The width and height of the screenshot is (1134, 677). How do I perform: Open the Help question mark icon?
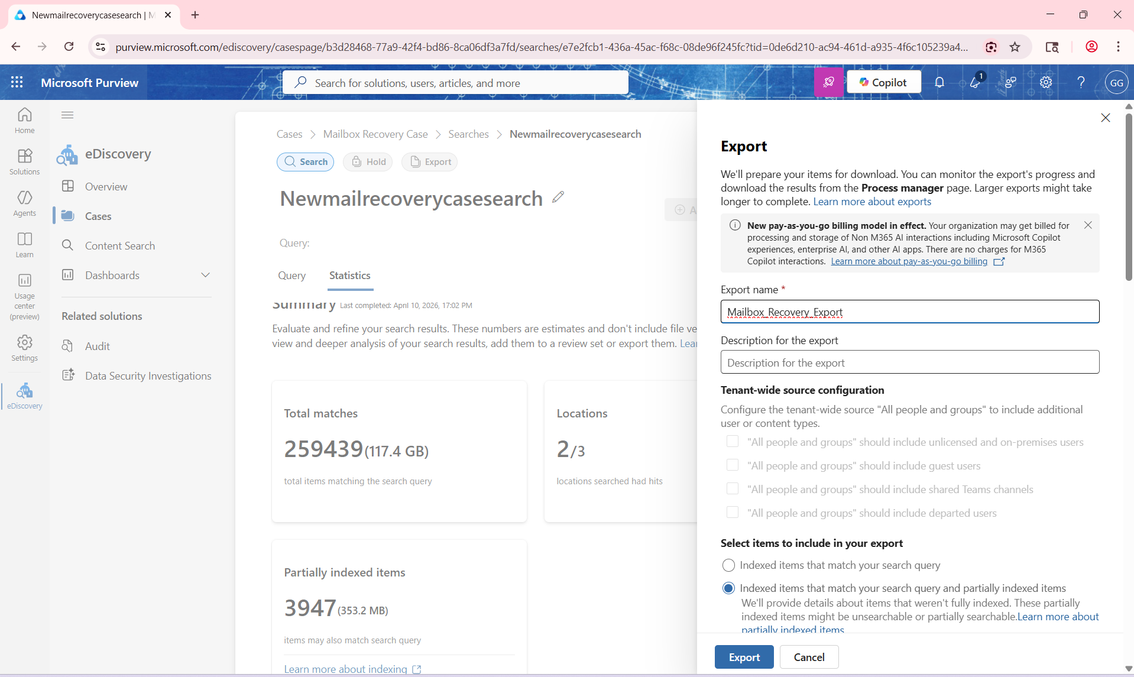[x=1081, y=82]
